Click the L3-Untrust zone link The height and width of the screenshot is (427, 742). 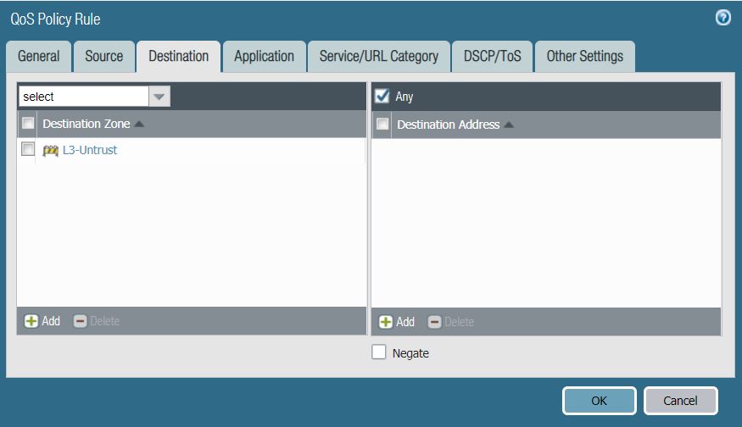[x=90, y=150]
